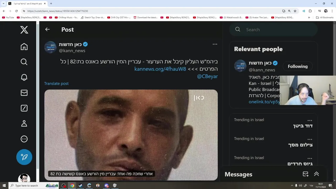The image size is (336, 189).
Task: Open the post image thumbnail
Action: pyautogui.click(x=131, y=135)
